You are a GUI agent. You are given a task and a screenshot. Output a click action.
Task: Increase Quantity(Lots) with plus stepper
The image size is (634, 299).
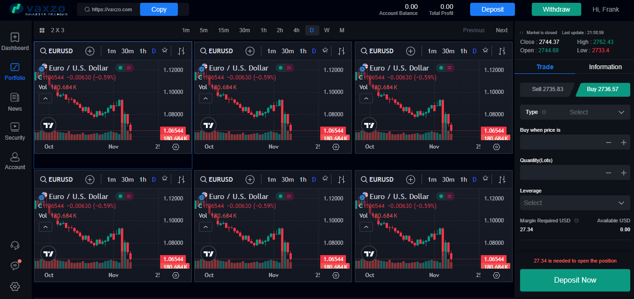point(624,172)
